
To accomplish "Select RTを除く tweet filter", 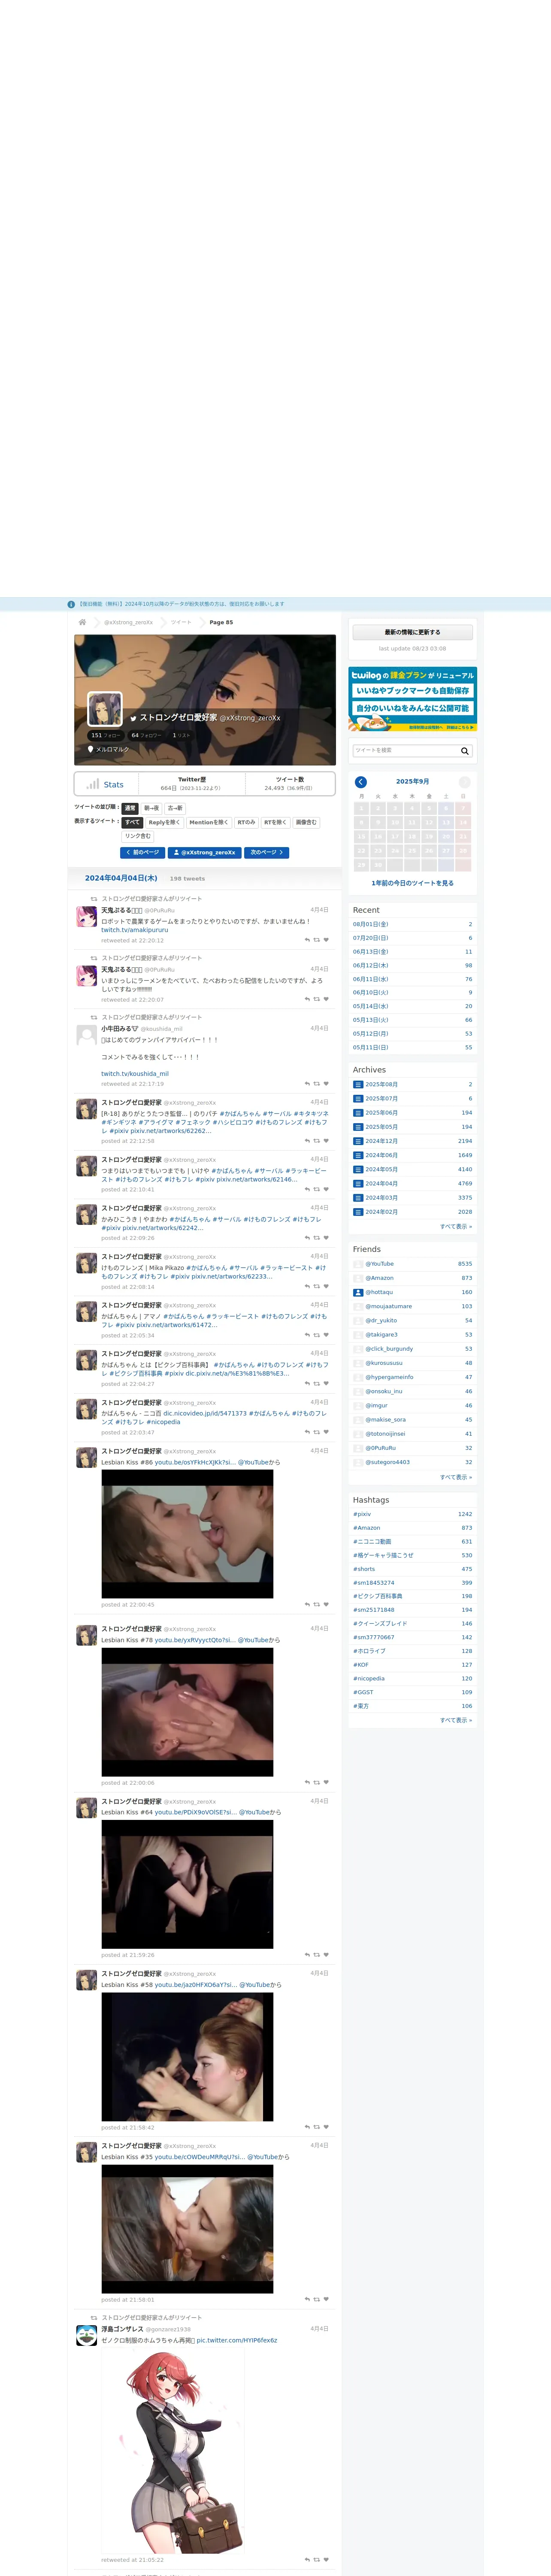I will point(275,822).
